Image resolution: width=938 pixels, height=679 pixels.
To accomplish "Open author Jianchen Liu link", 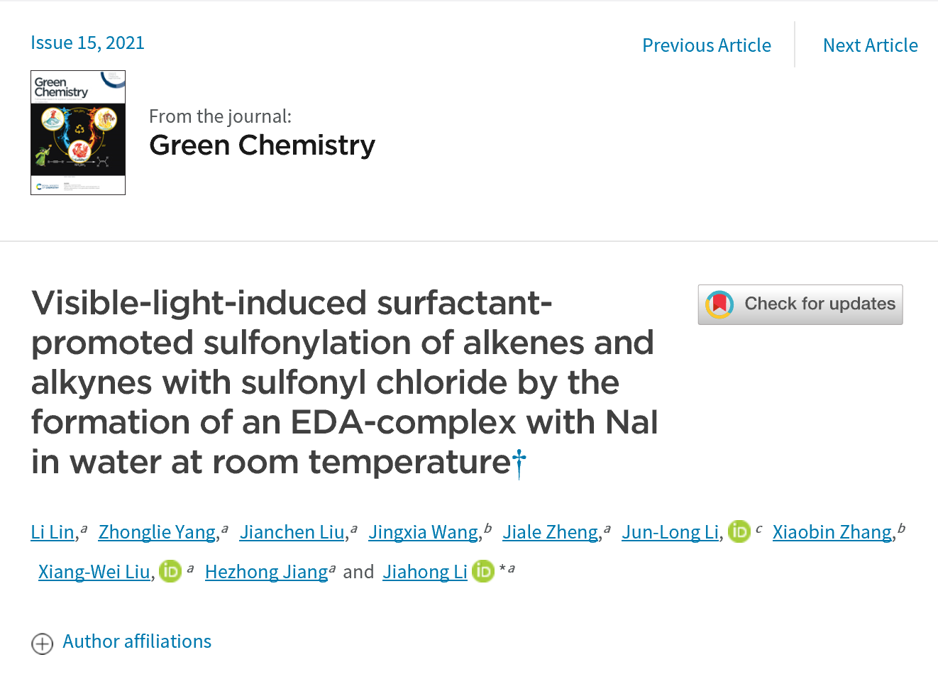I will click(292, 532).
